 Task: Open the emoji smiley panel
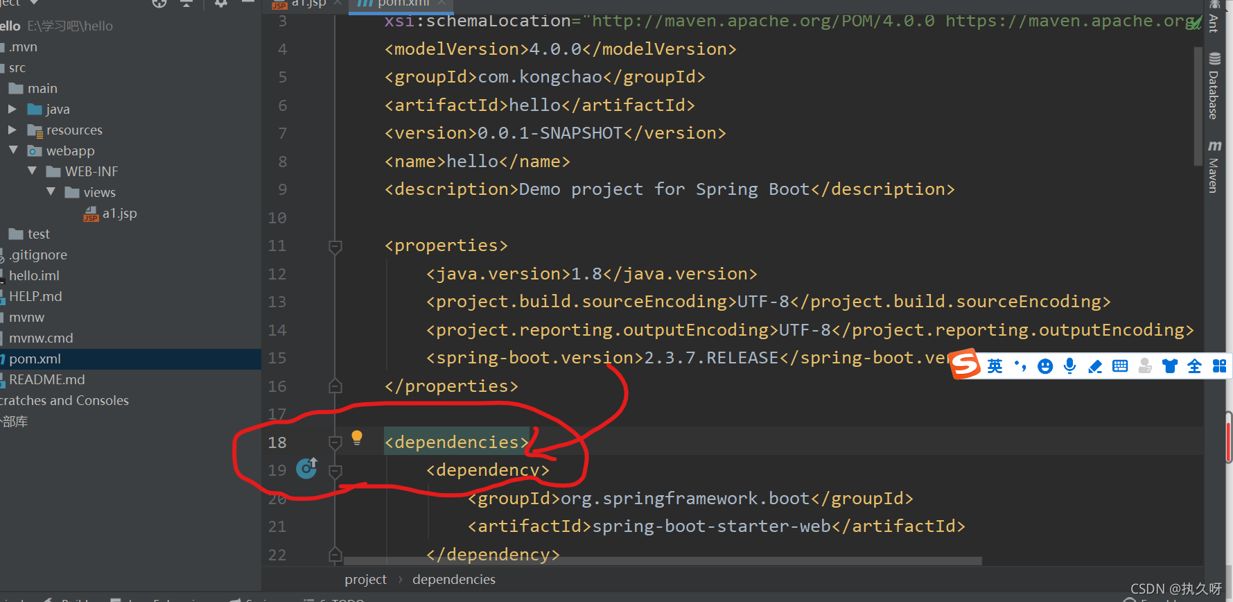pyautogui.click(x=1045, y=366)
